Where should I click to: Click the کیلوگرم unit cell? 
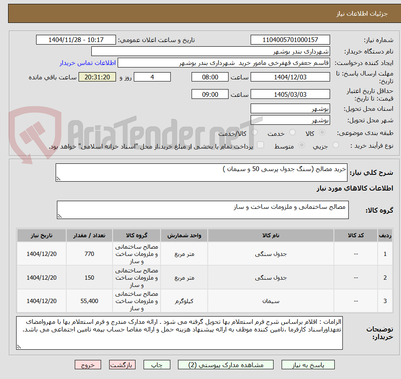(184, 301)
